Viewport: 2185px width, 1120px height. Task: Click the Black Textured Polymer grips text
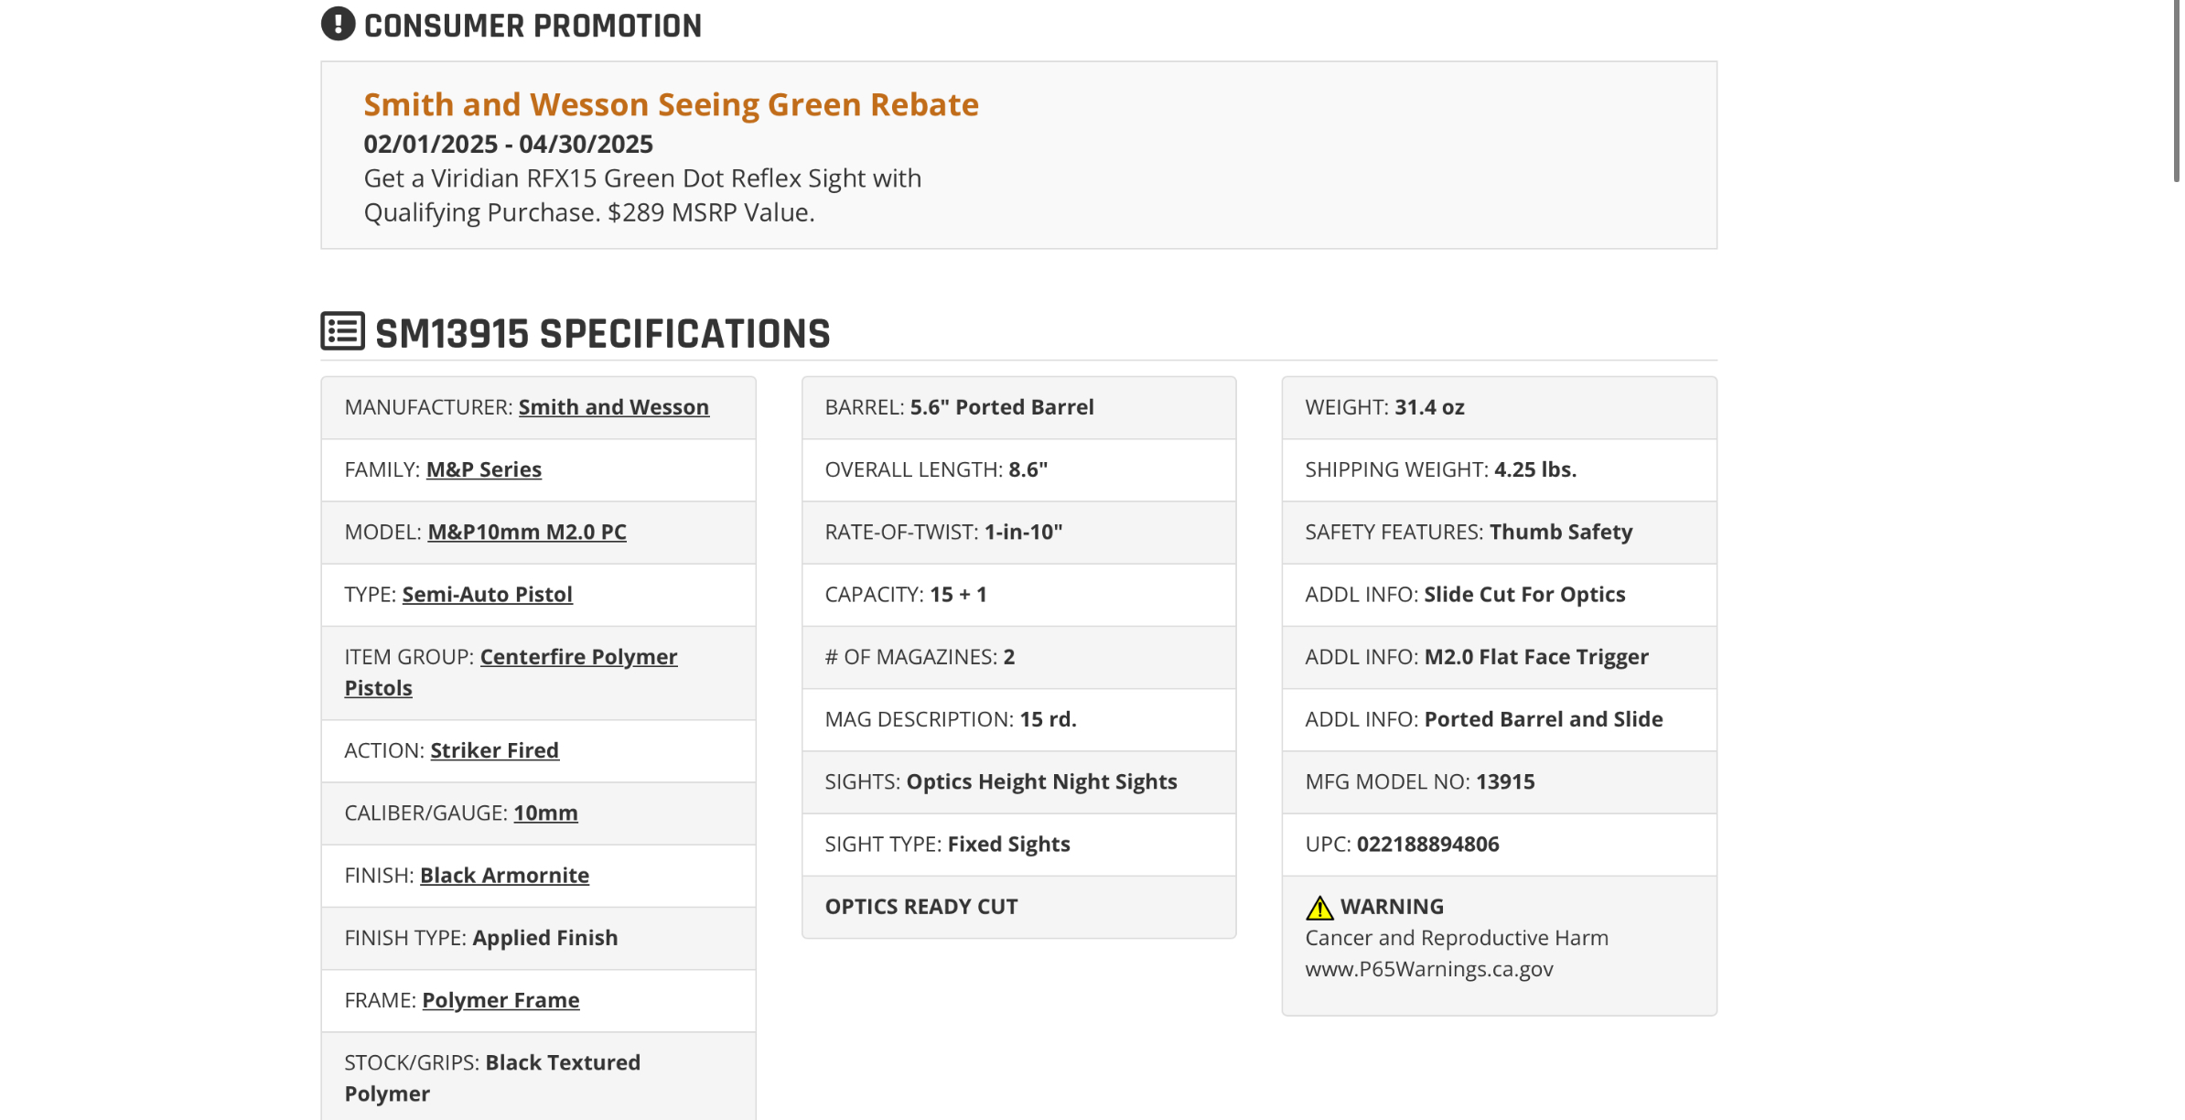(x=492, y=1078)
